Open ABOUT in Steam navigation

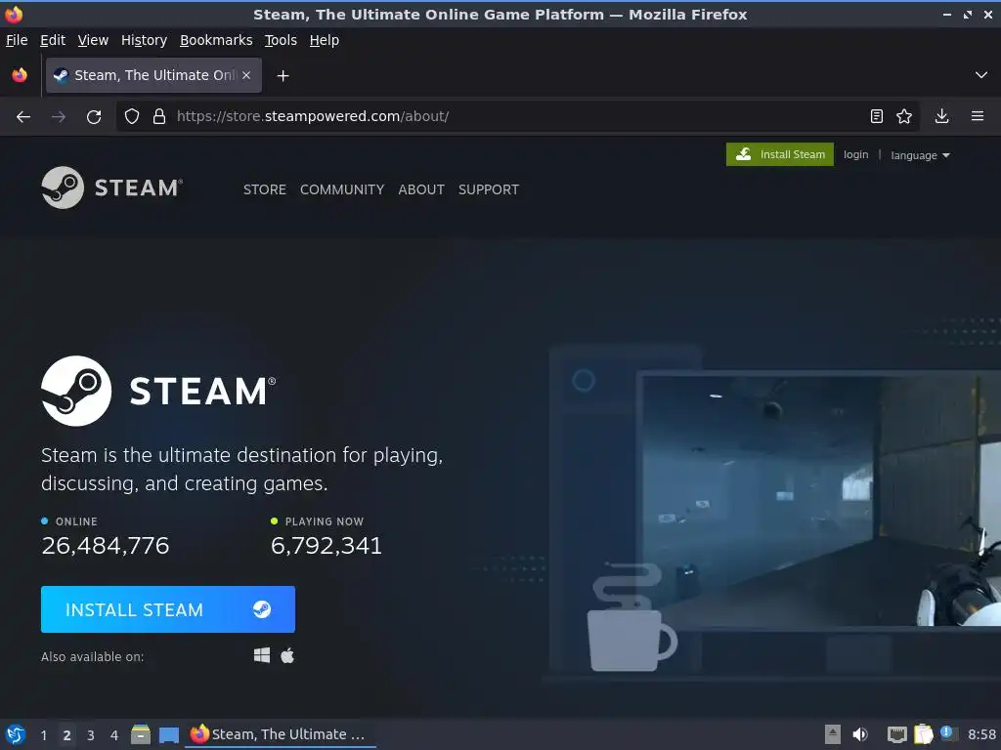(421, 189)
